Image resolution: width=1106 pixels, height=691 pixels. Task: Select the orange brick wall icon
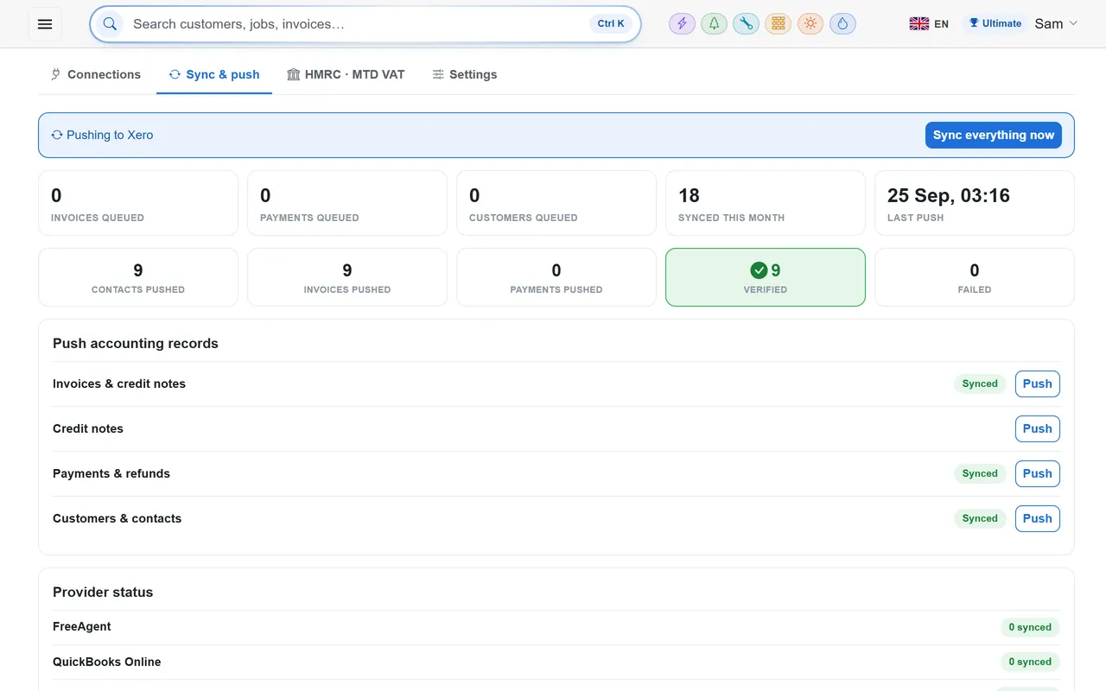pos(778,24)
